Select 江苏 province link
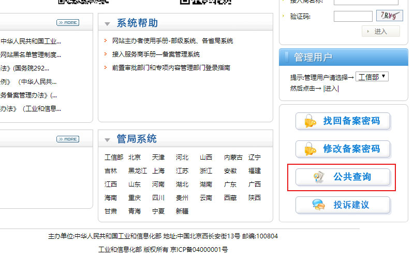Image resolution: width=414 pixels, height=257 pixels. (182, 171)
